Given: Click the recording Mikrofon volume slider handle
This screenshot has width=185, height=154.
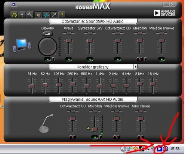Looking at the screenshot, I should pos(95,130).
